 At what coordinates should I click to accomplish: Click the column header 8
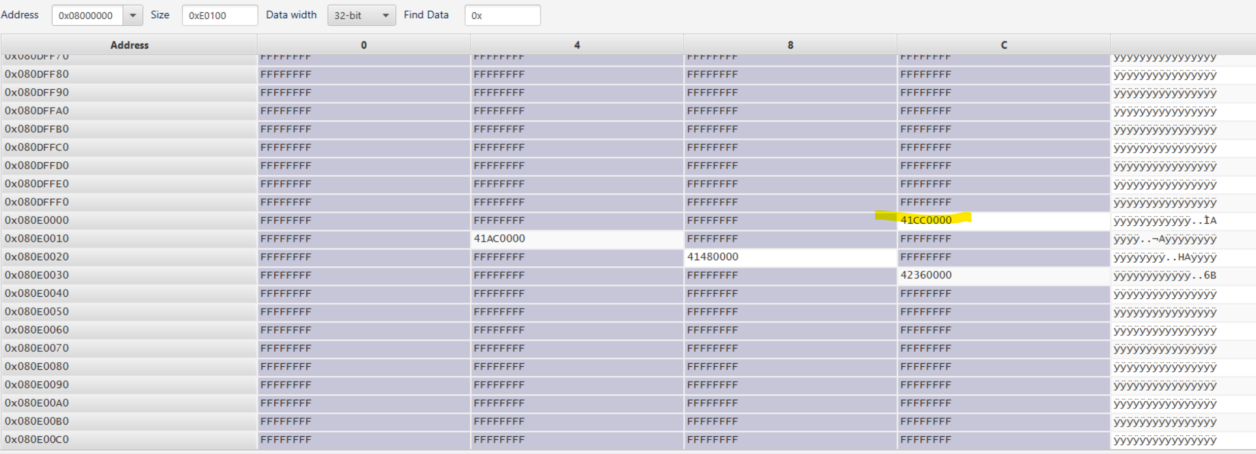point(790,45)
